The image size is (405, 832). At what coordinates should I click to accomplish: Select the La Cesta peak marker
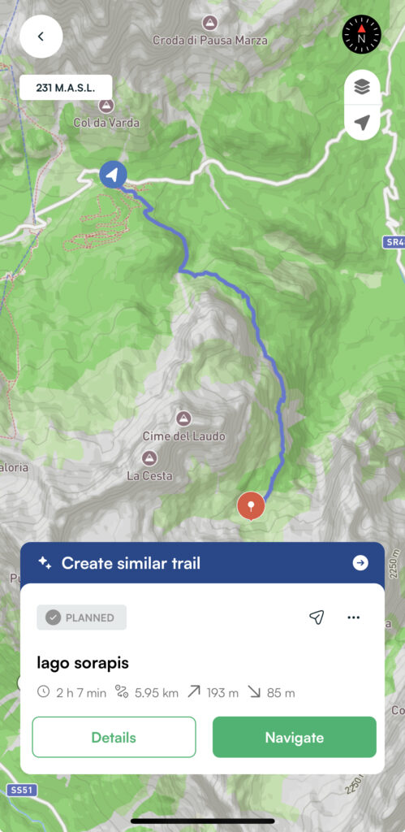pos(149,457)
